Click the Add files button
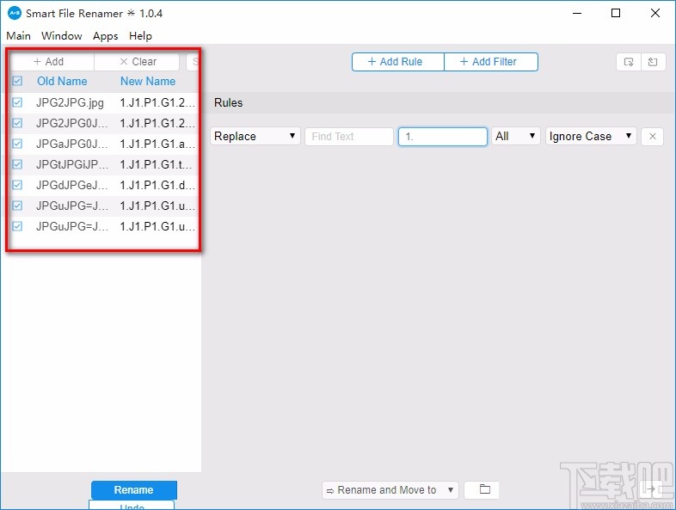 point(52,62)
